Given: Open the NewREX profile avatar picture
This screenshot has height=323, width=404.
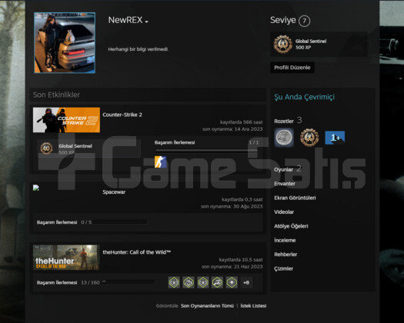Looking at the screenshot, I should (x=65, y=43).
